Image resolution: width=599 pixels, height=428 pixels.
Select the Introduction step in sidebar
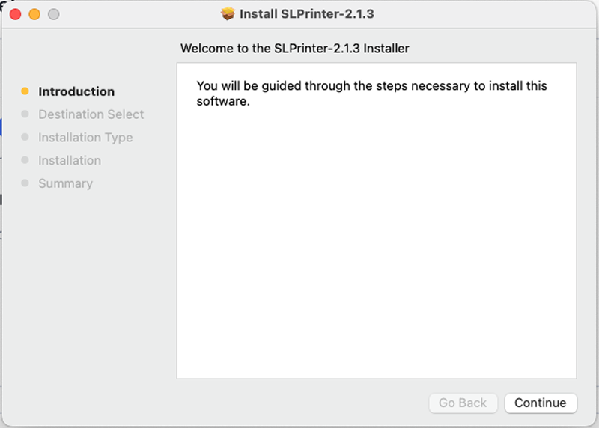[x=76, y=91]
